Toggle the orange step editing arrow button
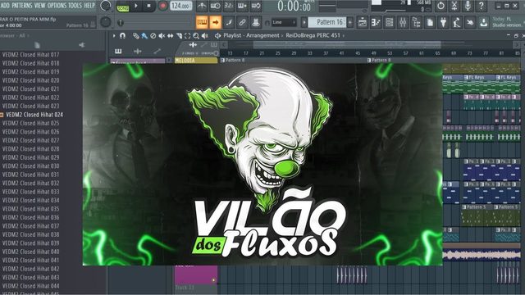Screen dimensions: 525x295 (215, 22)
